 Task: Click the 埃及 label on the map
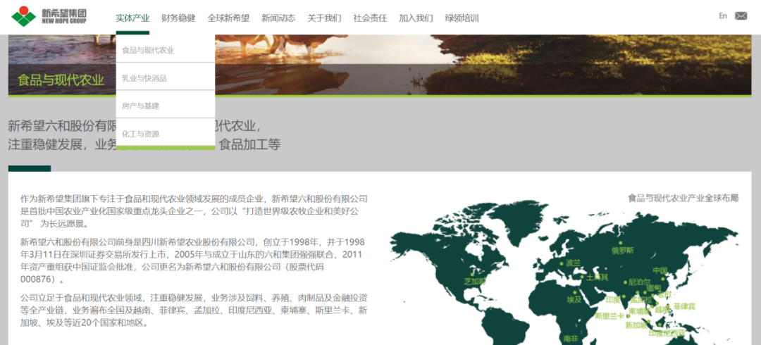coord(574,299)
